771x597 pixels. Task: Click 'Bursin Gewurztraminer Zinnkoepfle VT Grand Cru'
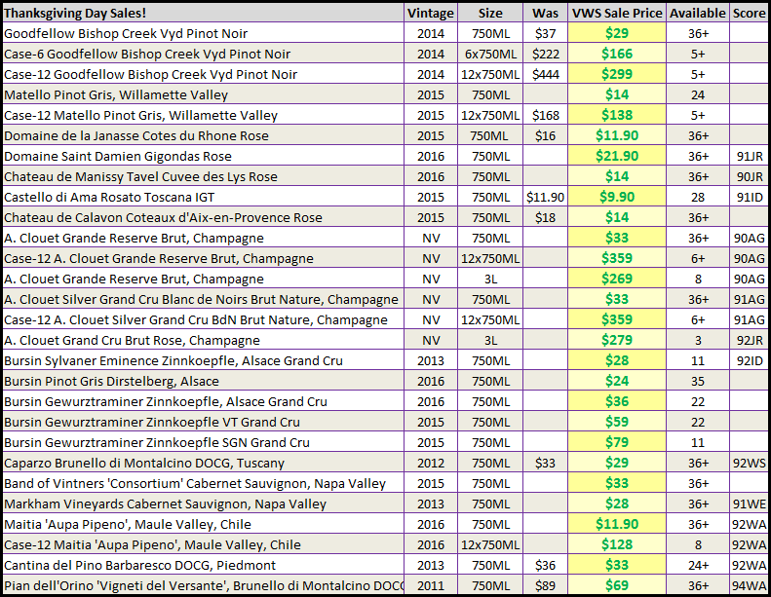point(152,423)
